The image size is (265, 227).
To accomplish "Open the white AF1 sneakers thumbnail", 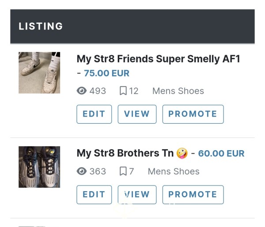I will tap(39, 73).
